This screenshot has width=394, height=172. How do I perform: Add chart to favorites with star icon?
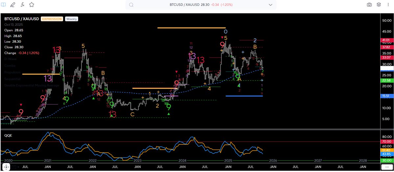(x=32, y=5)
